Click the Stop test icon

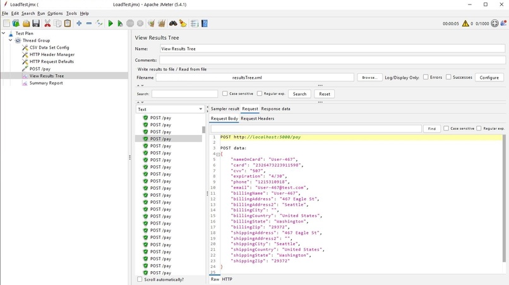tap(130, 23)
